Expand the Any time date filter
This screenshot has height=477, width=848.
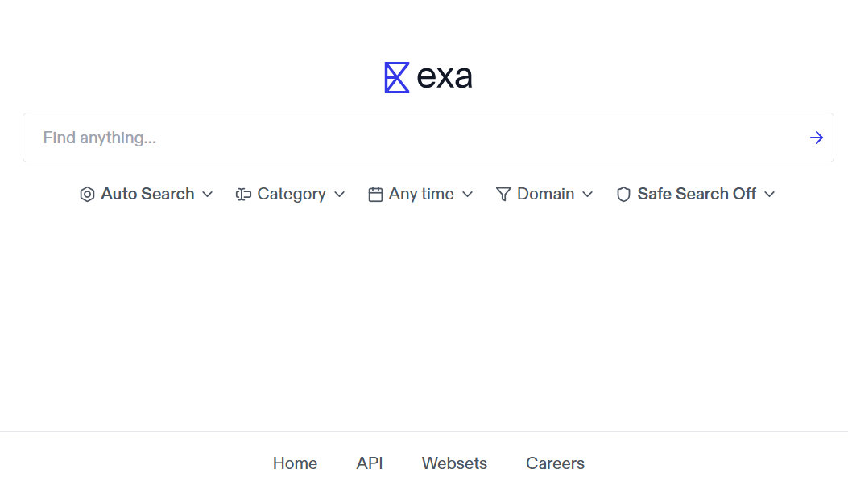pyautogui.click(x=420, y=194)
